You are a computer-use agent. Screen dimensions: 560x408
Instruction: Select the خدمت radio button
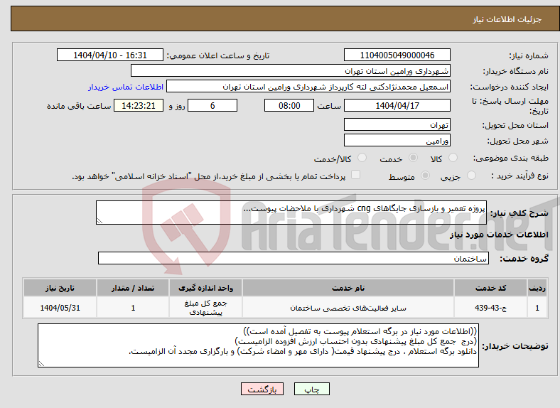[413, 158]
